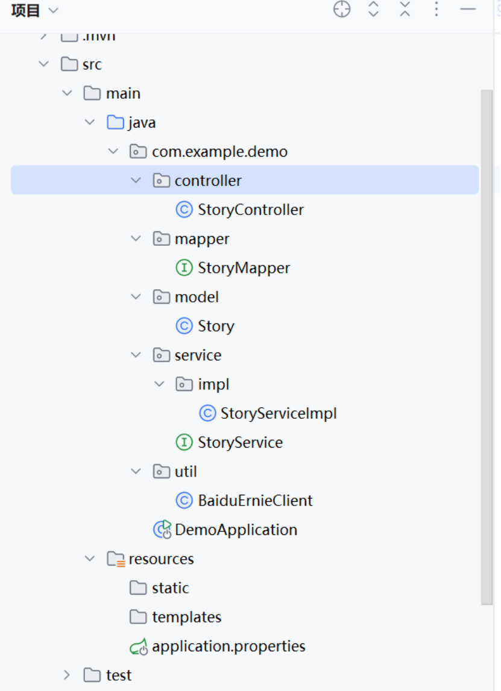Viewport: 501px width, 691px height.
Task: Click the StoryMapper interface icon
Action: [x=184, y=268]
